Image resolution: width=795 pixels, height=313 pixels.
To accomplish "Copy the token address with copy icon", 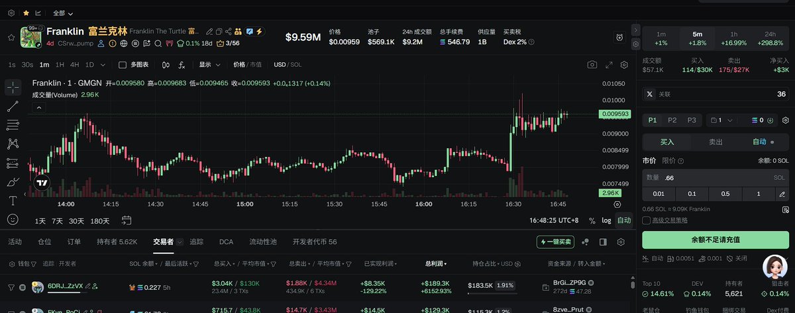I will pos(219,31).
